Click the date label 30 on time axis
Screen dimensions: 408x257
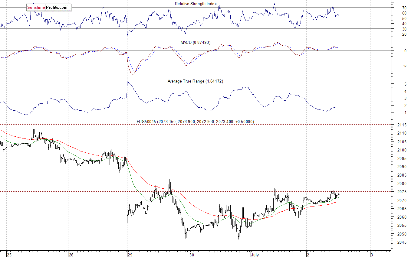tap(191, 255)
